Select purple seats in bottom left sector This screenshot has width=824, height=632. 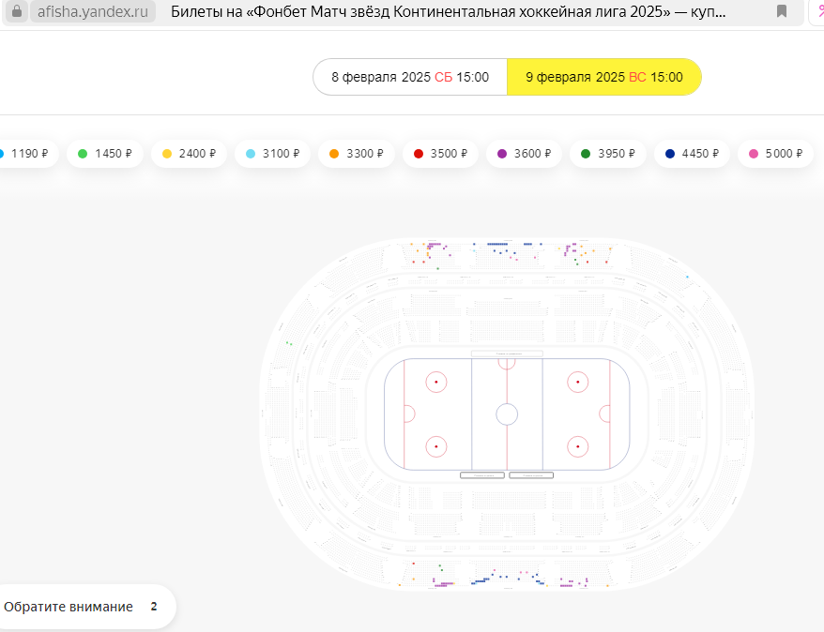click(444, 583)
